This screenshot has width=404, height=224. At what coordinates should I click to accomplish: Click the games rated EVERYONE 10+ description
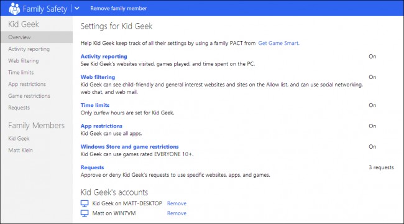click(x=137, y=154)
